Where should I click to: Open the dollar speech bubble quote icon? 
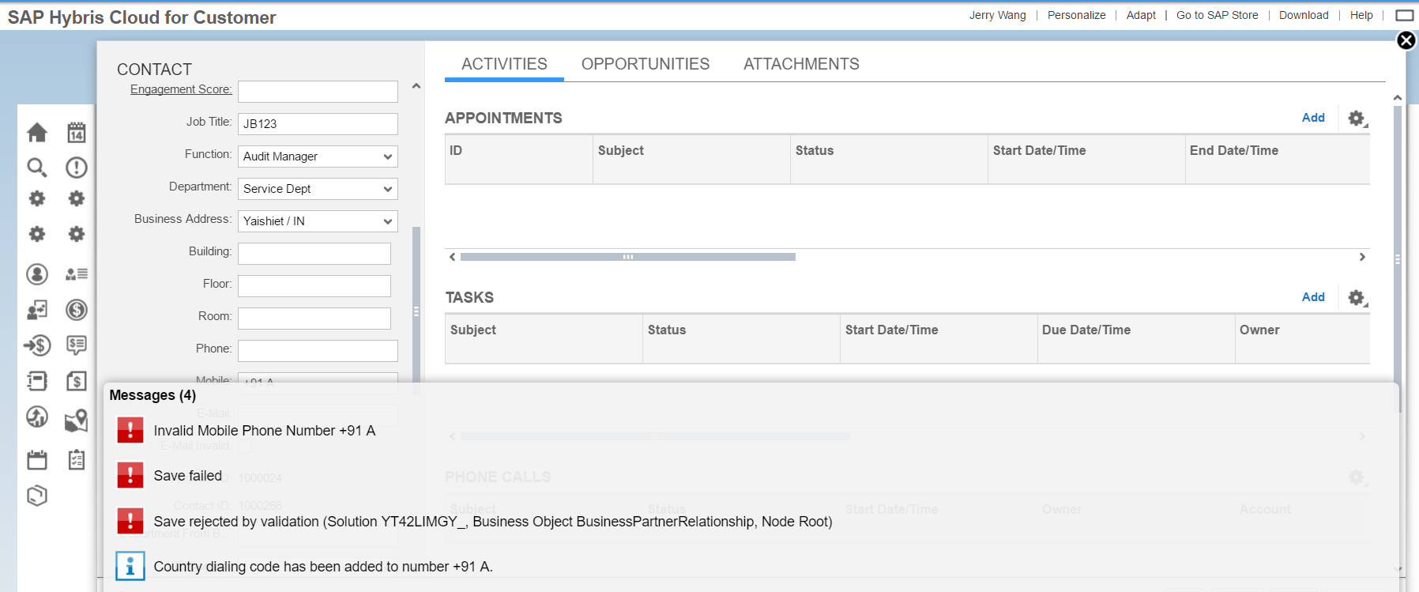[77, 345]
